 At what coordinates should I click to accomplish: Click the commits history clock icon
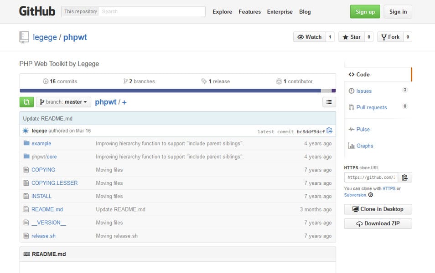[x=46, y=81]
